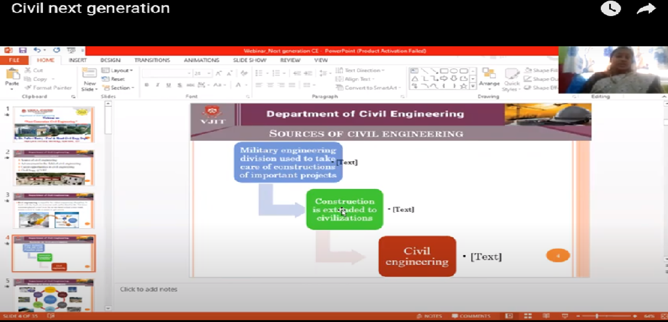Increase the font size
Screen dimensions: 668x322
[x=219, y=73]
